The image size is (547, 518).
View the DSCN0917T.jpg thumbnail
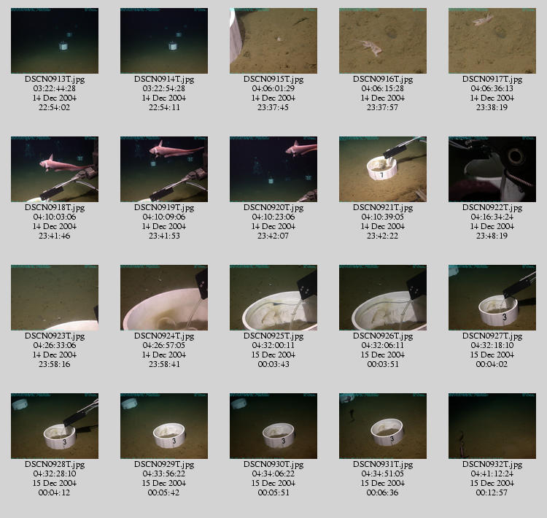click(492, 41)
